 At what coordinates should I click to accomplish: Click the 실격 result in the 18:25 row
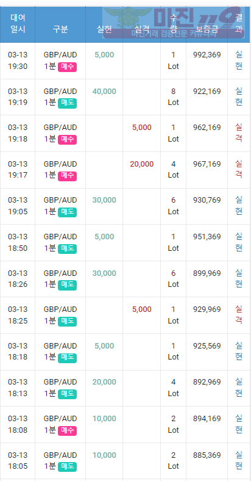click(x=239, y=315)
